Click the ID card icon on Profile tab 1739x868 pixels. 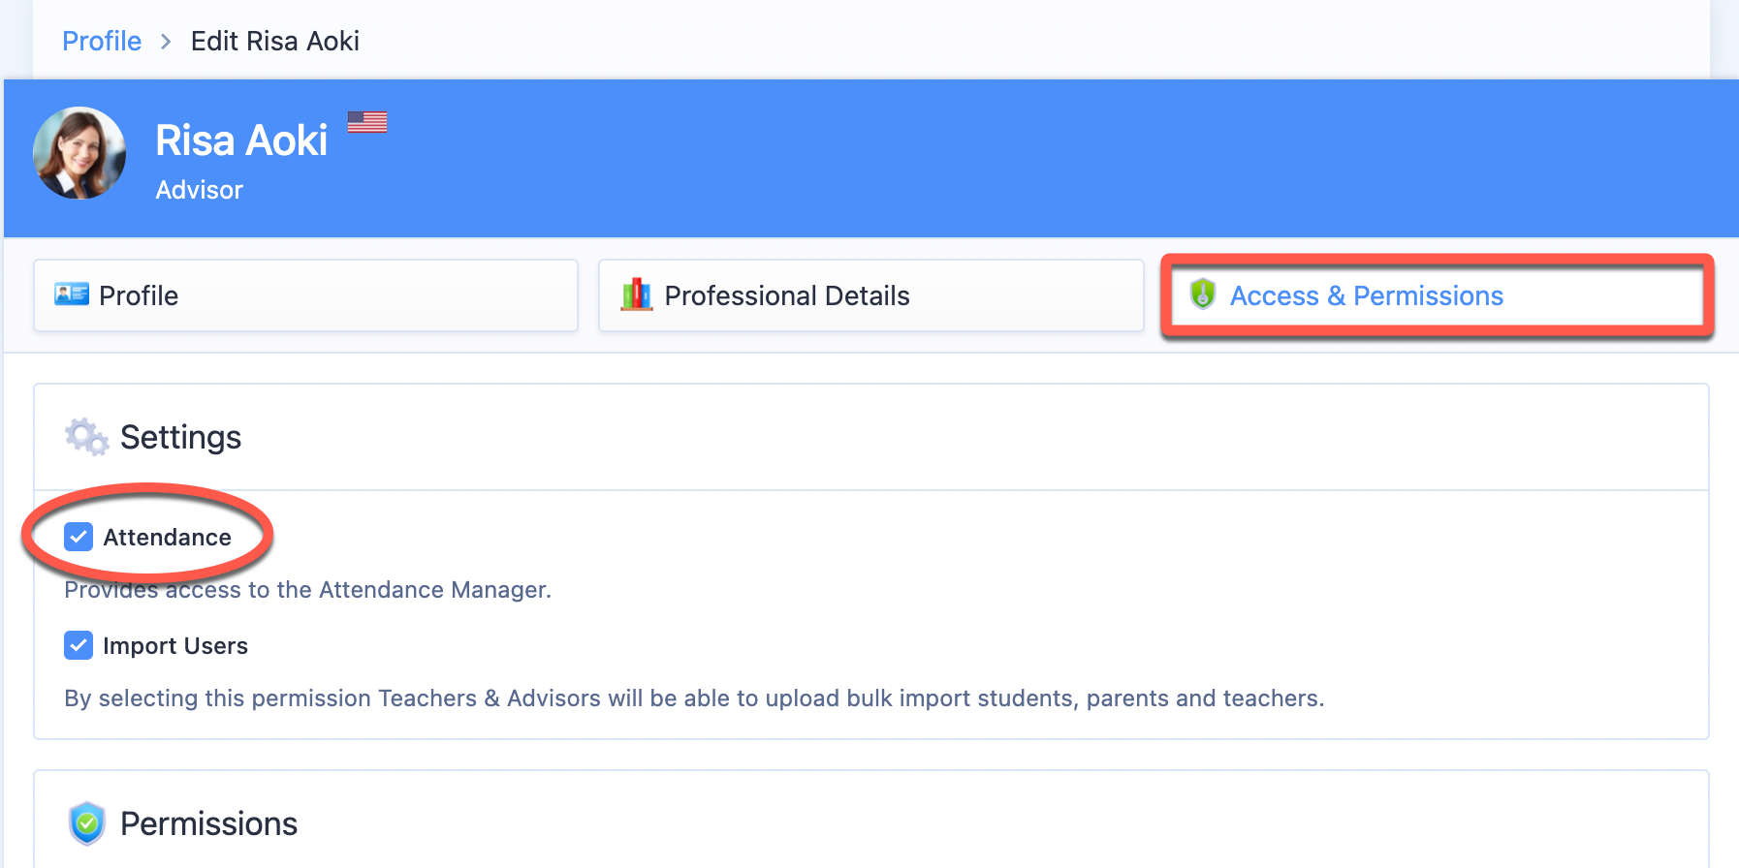(72, 294)
